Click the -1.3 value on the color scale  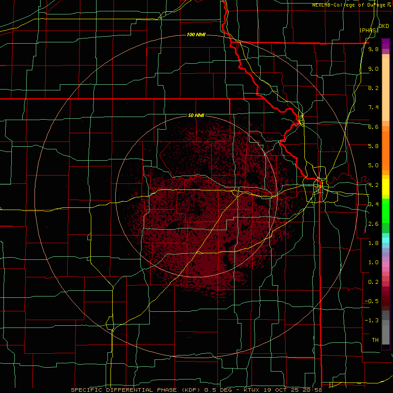pyautogui.click(x=372, y=321)
